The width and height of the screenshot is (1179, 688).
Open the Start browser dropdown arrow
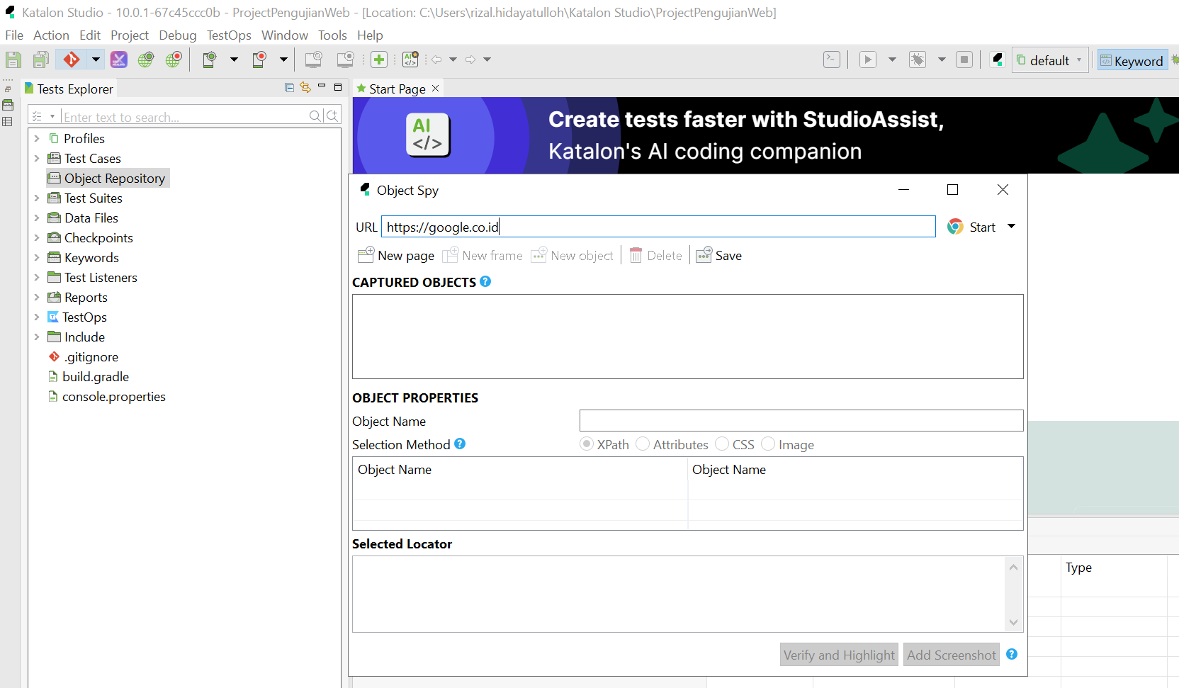pyautogui.click(x=1011, y=227)
